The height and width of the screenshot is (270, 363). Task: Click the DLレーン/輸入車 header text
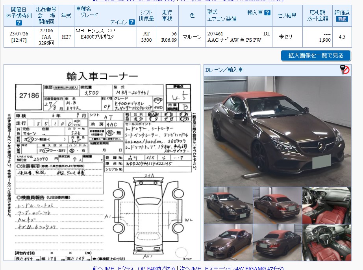point(224,70)
